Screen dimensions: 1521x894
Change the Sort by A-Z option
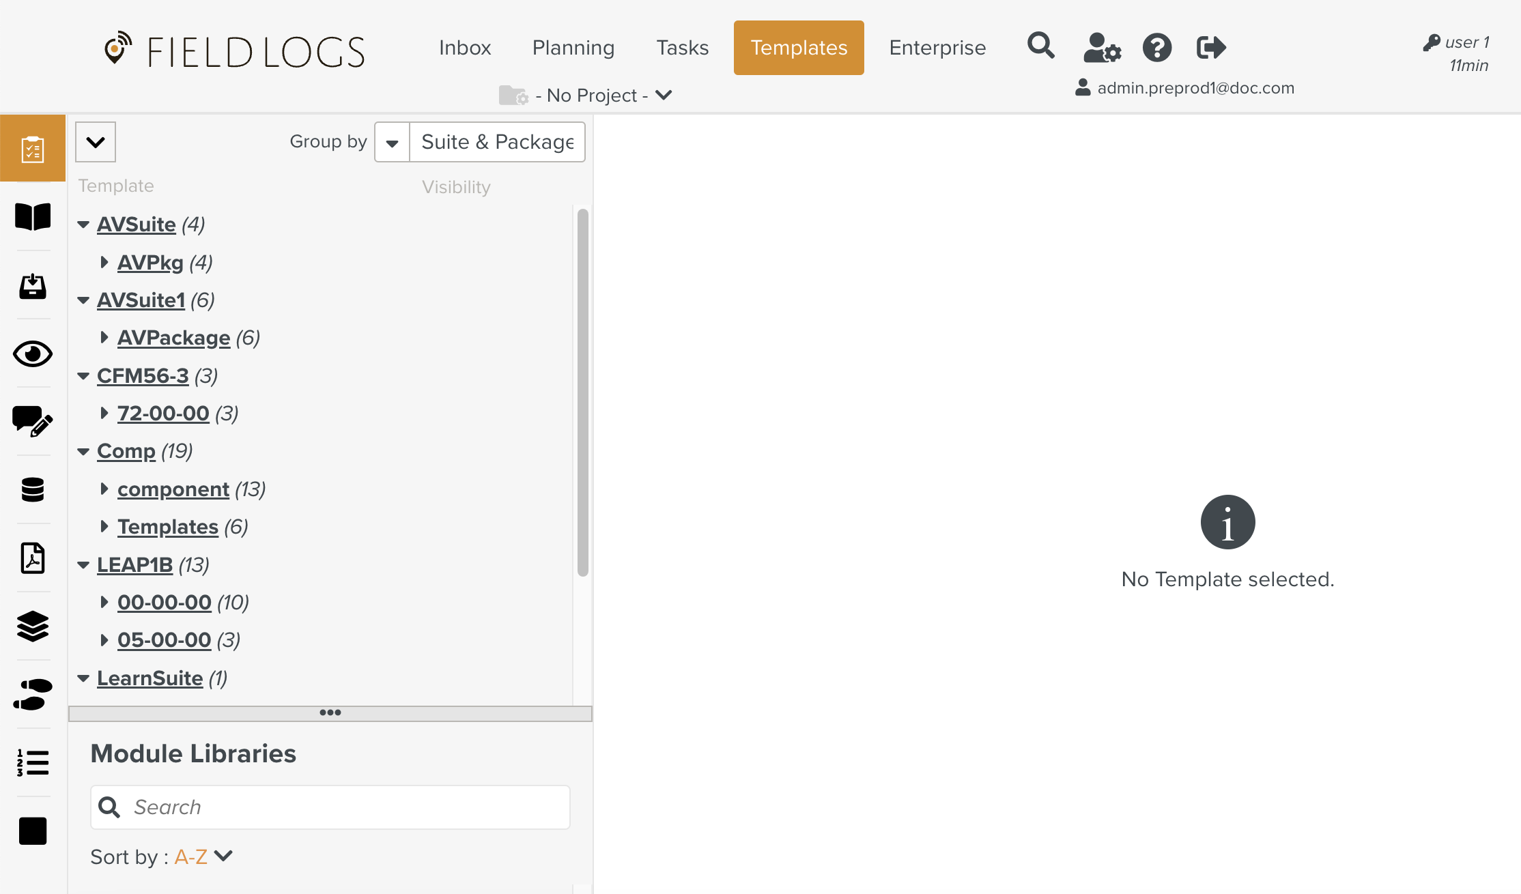(203, 856)
